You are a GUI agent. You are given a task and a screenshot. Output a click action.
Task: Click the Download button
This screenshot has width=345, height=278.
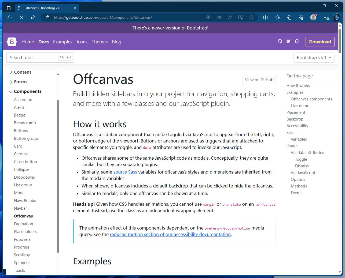[320, 42]
